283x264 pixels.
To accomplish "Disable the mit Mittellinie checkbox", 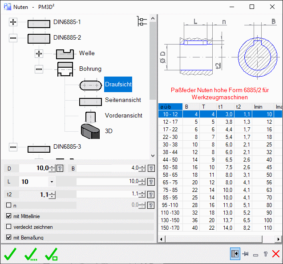I will coord(9,216).
